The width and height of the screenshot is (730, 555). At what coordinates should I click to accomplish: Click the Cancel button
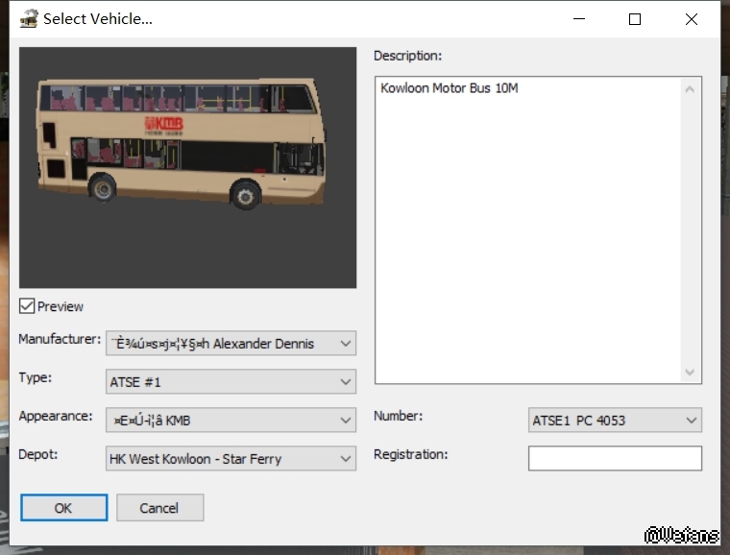[159, 508]
